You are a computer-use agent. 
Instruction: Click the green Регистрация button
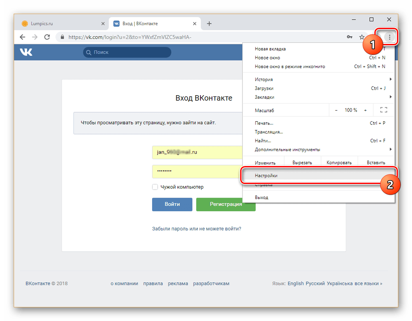(226, 204)
